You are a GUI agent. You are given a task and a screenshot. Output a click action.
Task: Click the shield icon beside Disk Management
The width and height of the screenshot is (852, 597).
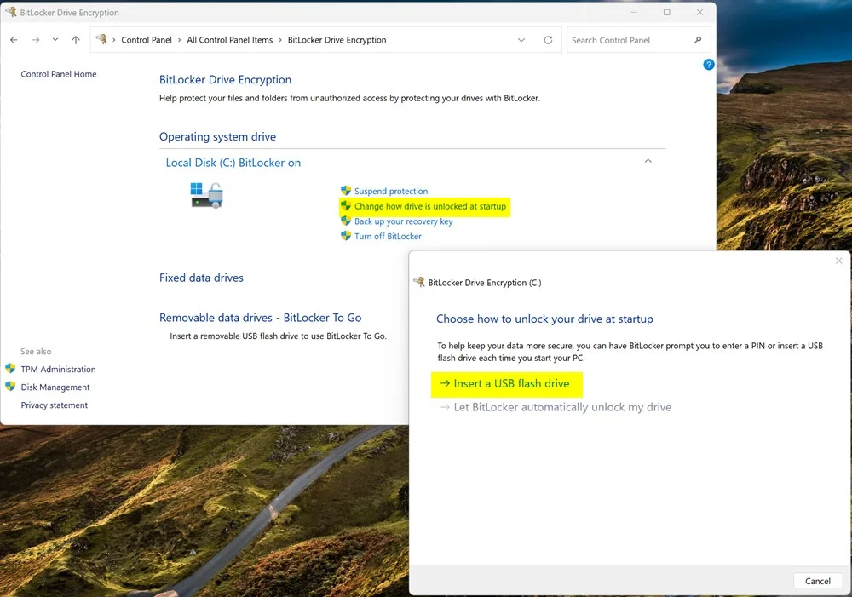pyautogui.click(x=10, y=387)
